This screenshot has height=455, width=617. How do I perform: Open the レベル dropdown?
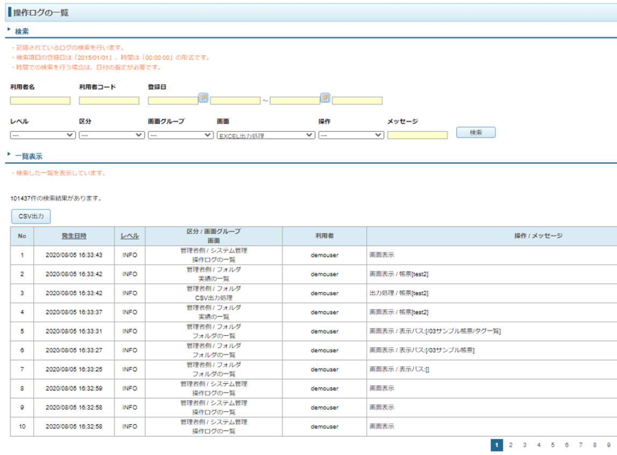coord(42,135)
